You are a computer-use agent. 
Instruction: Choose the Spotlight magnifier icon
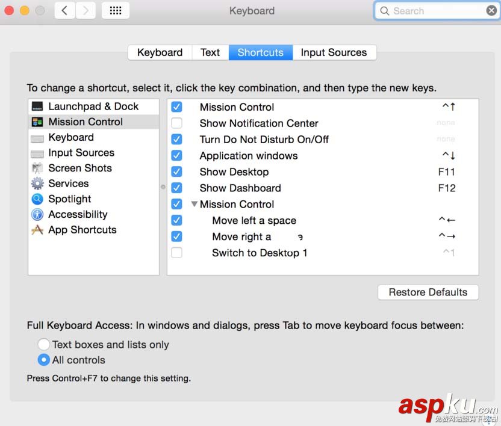click(37, 199)
